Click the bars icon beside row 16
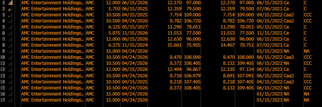This screenshot has height=107, width=322. tap(10, 94)
